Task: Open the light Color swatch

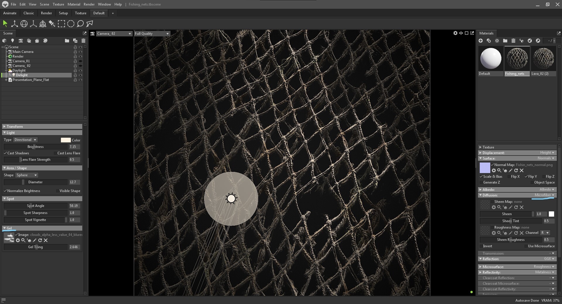Action: 66,140
